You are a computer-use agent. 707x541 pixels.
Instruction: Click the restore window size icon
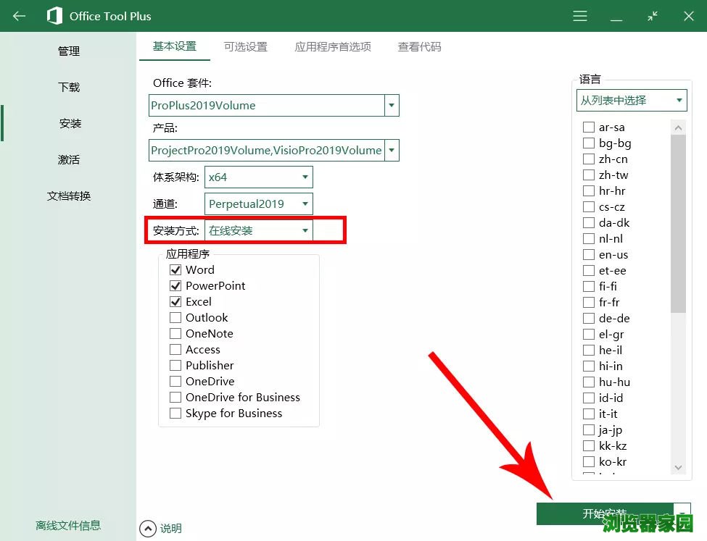click(x=653, y=16)
